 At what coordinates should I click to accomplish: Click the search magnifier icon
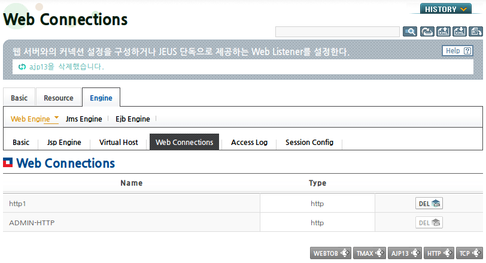coord(410,32)
